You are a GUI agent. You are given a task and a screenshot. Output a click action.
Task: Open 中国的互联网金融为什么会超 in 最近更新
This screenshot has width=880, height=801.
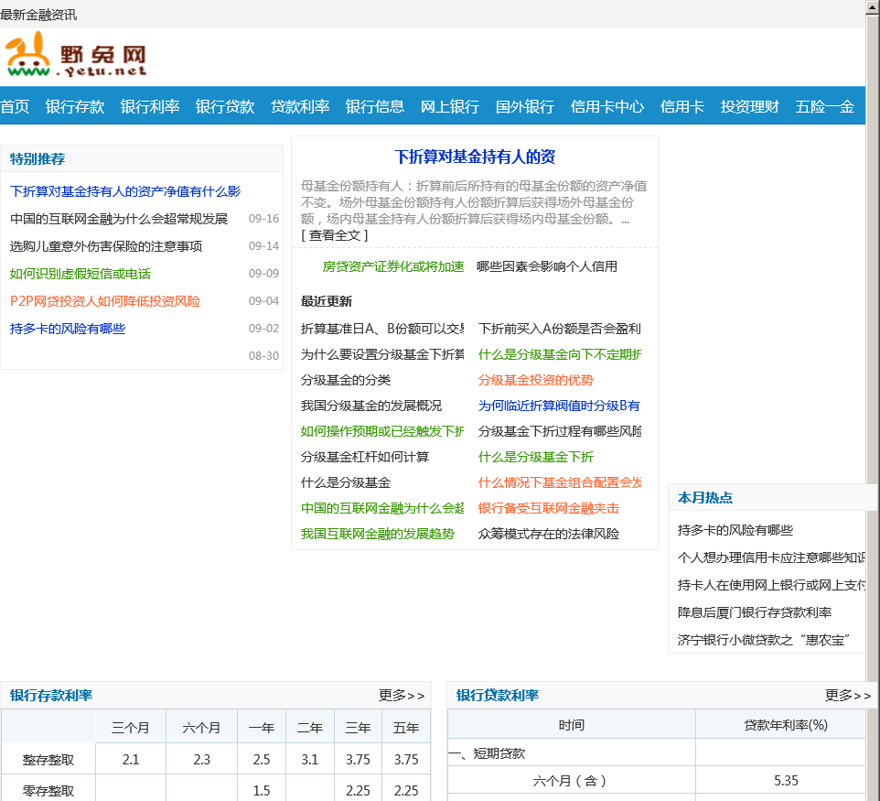coord(382,508)
